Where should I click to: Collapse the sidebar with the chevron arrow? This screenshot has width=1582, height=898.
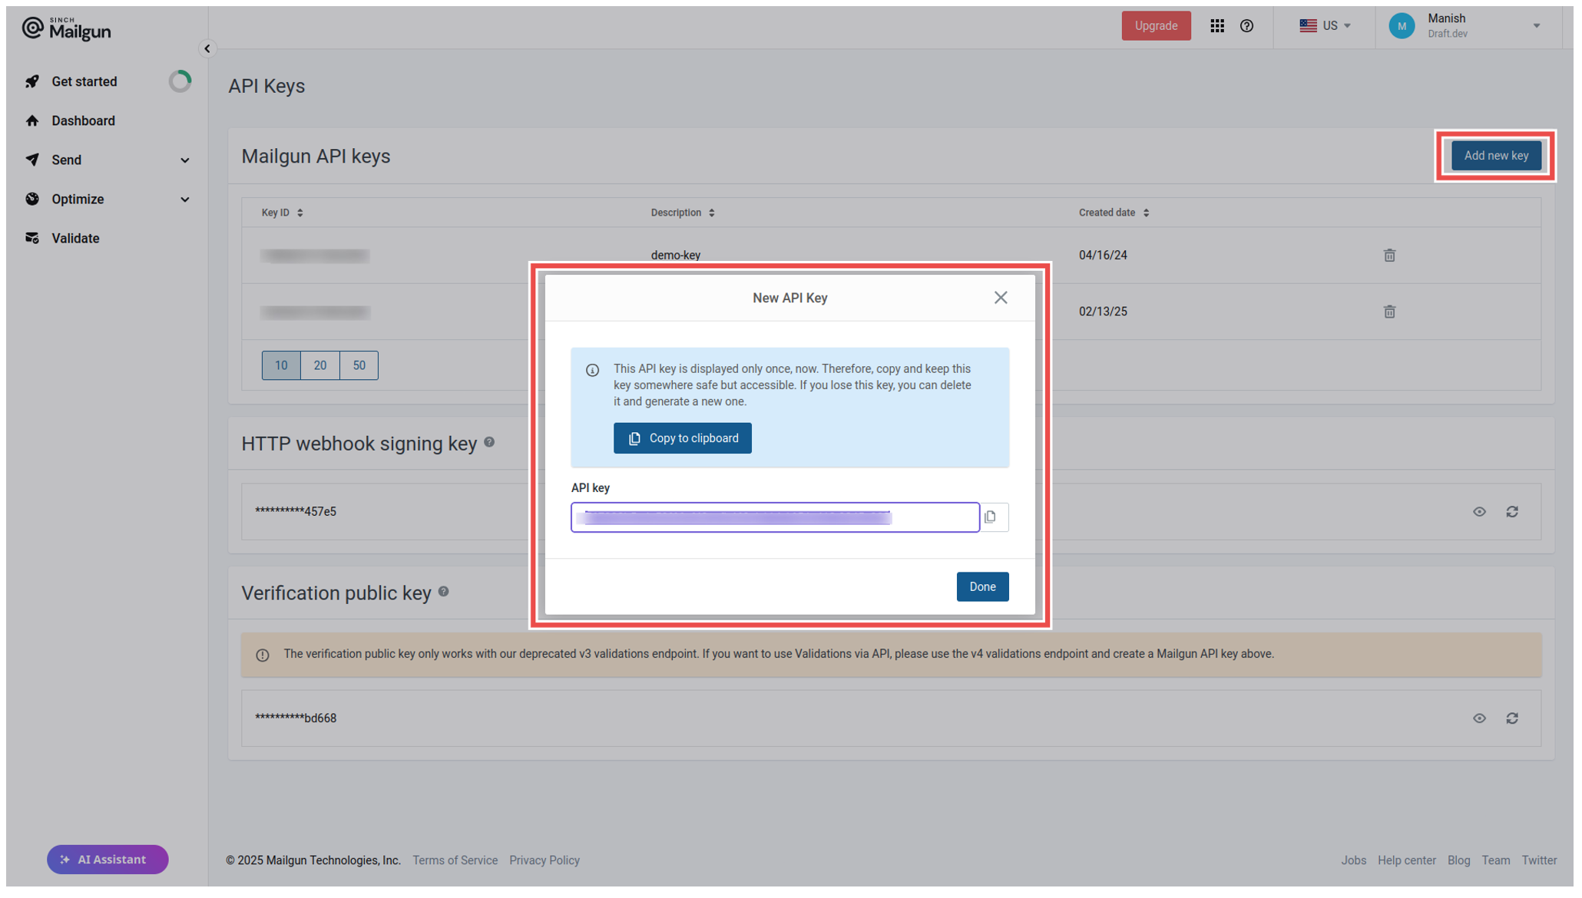click(207, 49)
